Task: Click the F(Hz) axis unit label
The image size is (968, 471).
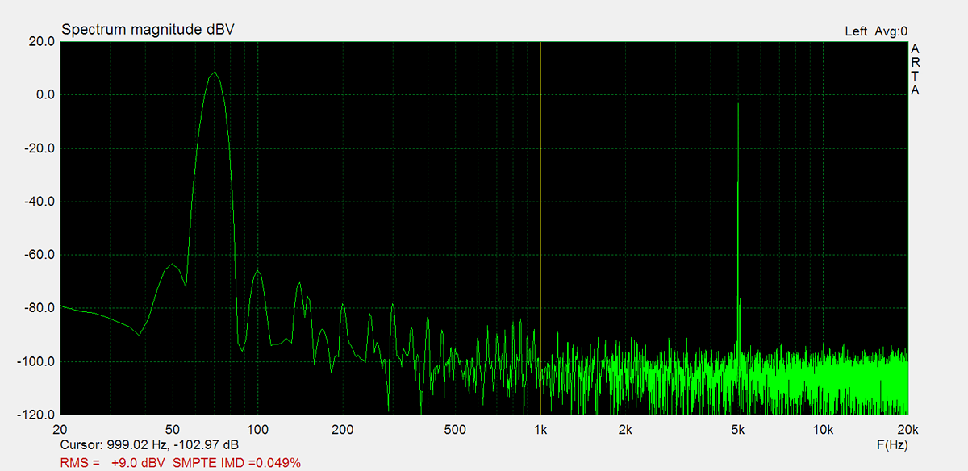Action: (892, 444)
